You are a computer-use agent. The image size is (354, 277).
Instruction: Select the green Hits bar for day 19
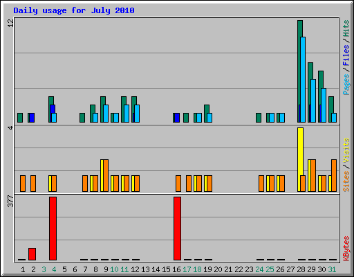[206, 109]
